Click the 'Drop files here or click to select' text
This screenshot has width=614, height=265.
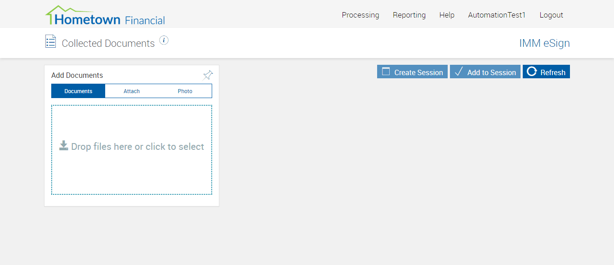click(x=138, y=147)
